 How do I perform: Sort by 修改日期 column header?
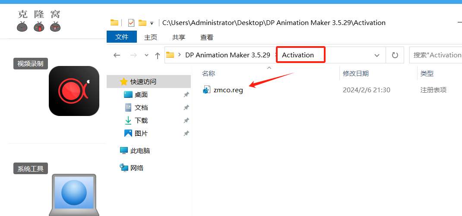pyautogui.click(x=356, y=74)
